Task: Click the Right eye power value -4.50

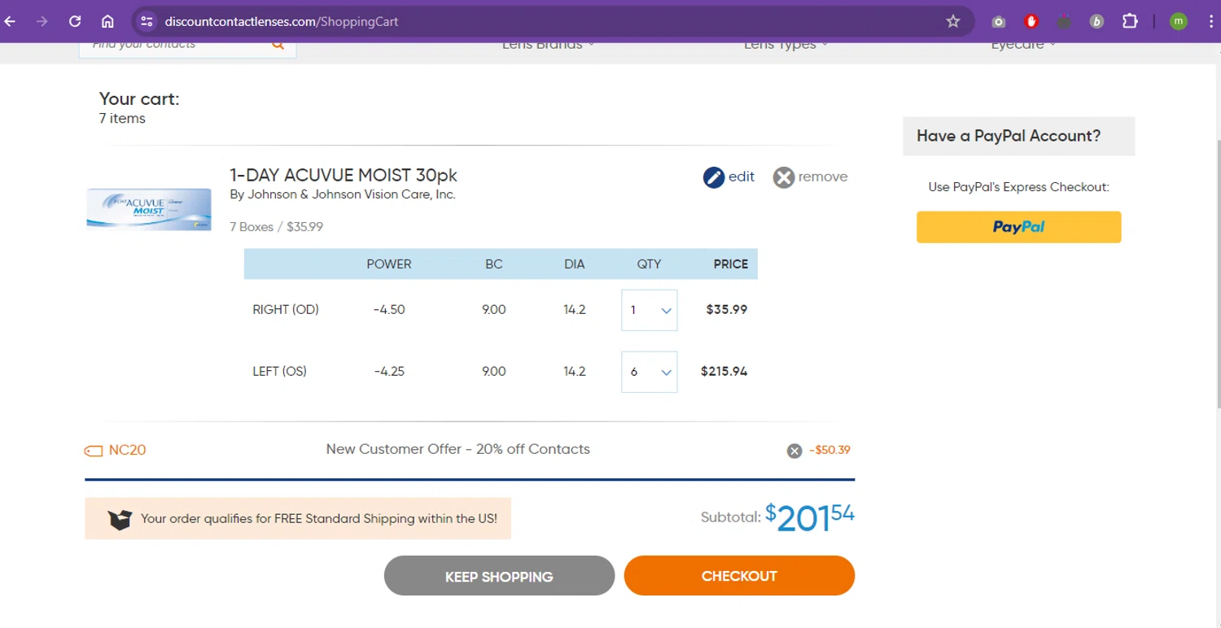Action: tap(389, 310)
